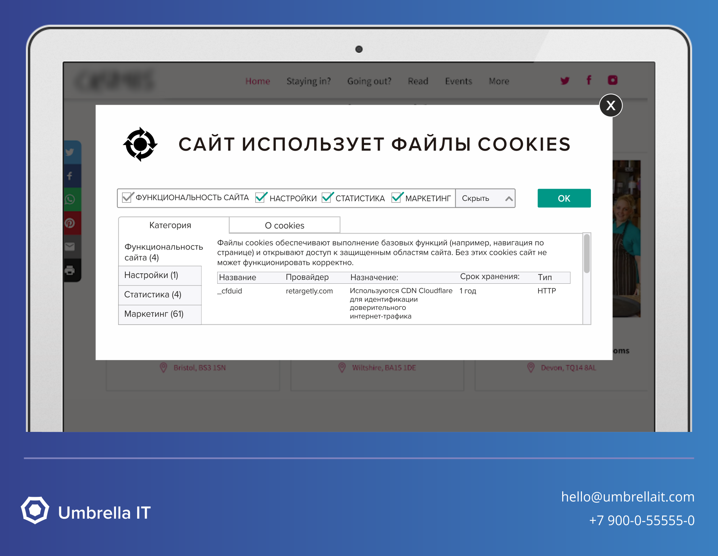Click the _cfduid cookie name cell
This screenshot has width=718, height=556.
coord(230,291)
